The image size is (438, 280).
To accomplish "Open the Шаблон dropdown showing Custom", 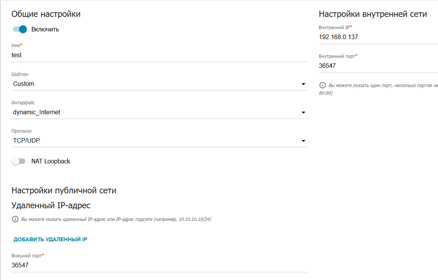I will point(153,84).
